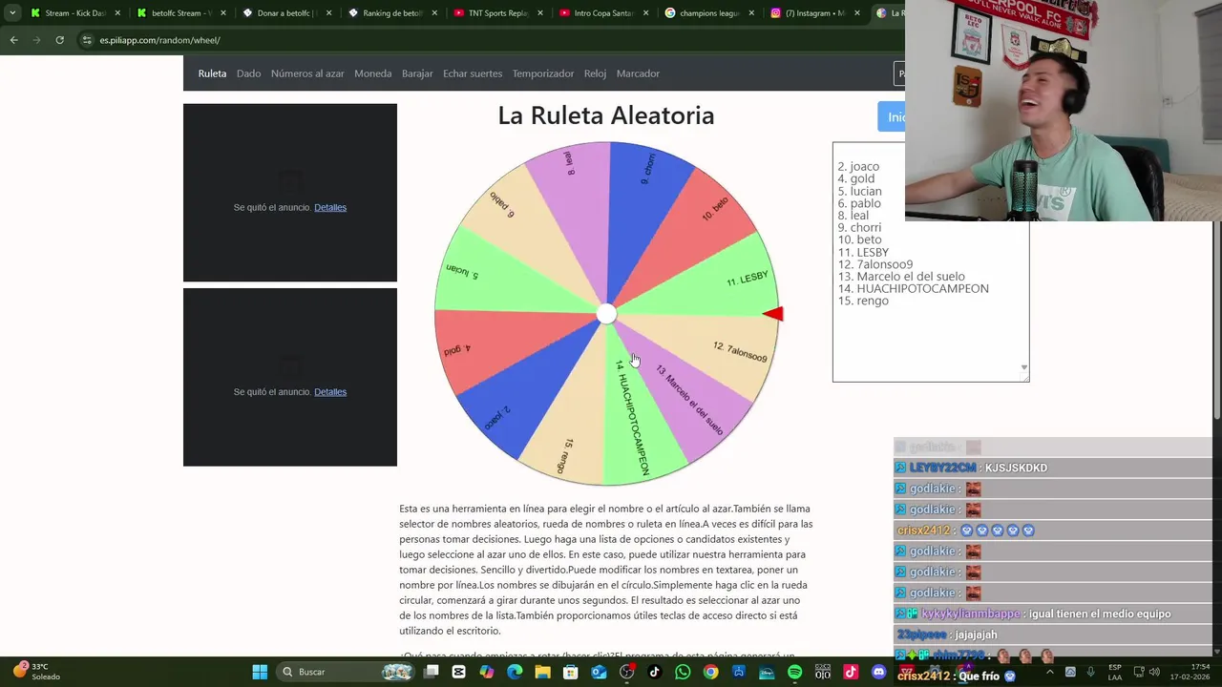Screen dimensions: 1222x687
Task: Open the Windows Start menu
Action: click(x=260, y=672)
